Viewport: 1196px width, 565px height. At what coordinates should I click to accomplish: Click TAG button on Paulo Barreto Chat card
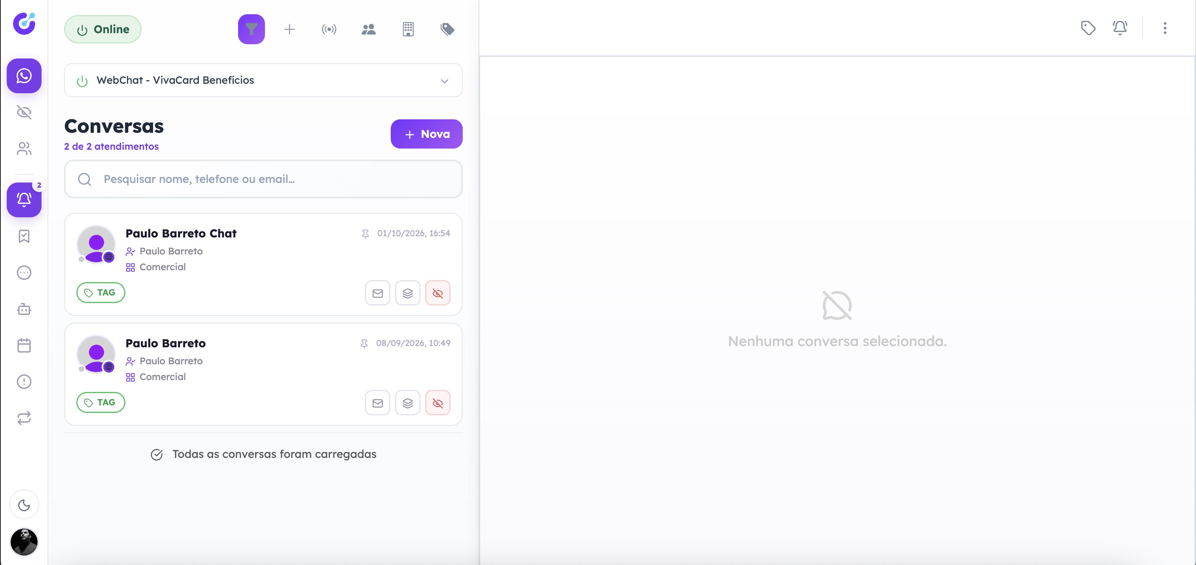click(x=101, y=293)
